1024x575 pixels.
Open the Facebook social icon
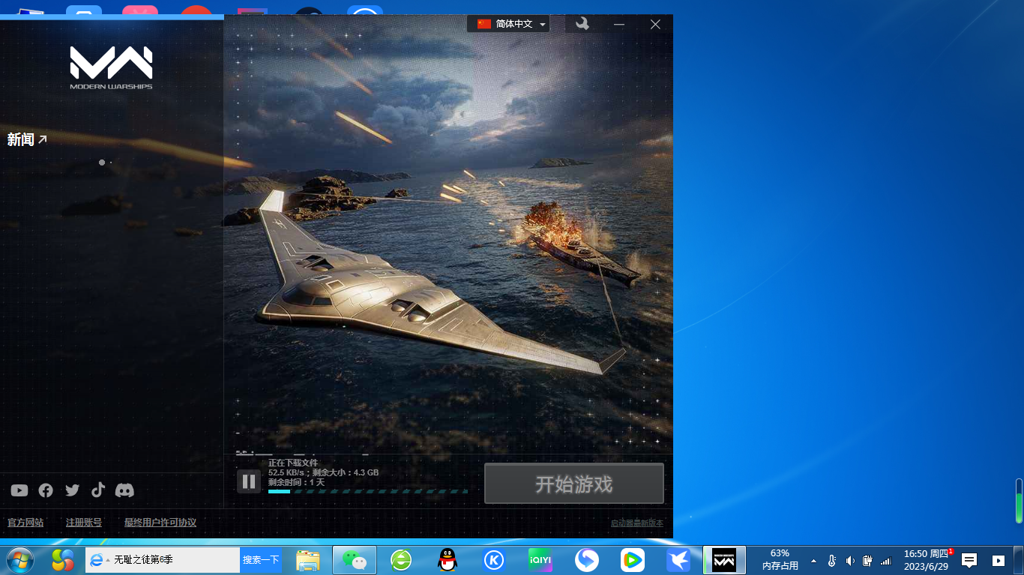pyautogui.click(x=46, y=490)
